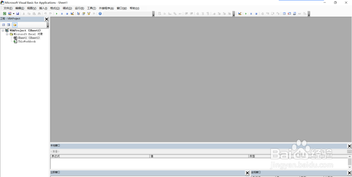The width and height of the screenshot is (352, 177).
Task: Click Step Out on debug toolbar
Action: point(278,14)
